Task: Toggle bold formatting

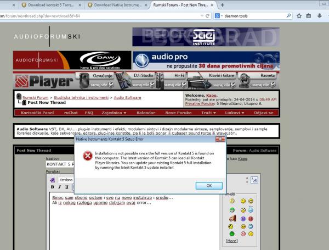Action: click(53, 187)
